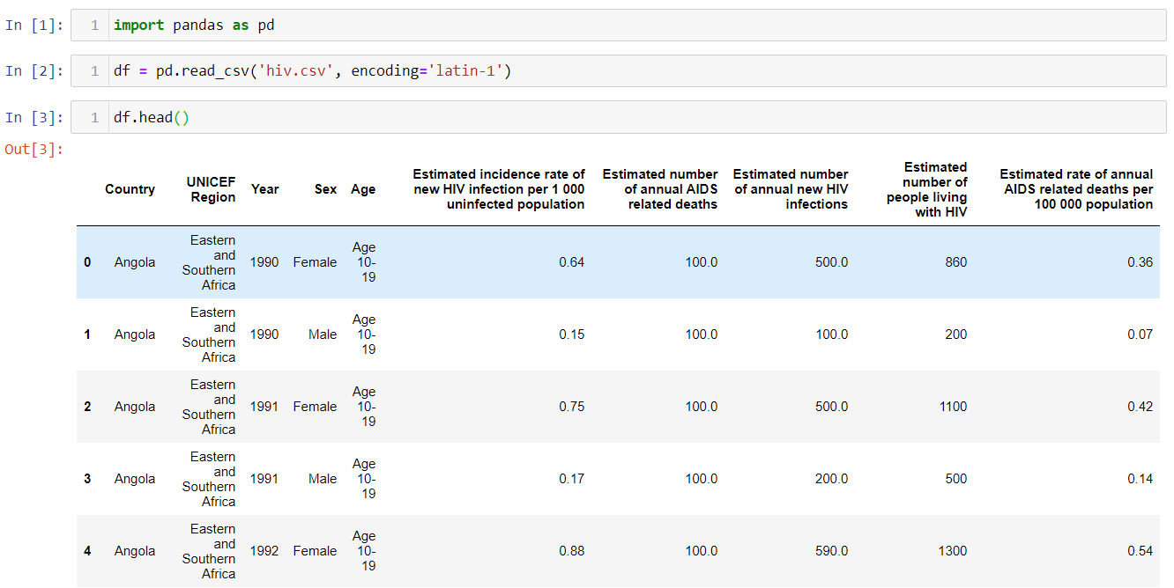Click the death rate value 0.54

tap(1141, 551)
